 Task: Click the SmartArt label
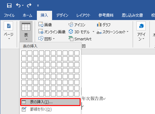83,39
